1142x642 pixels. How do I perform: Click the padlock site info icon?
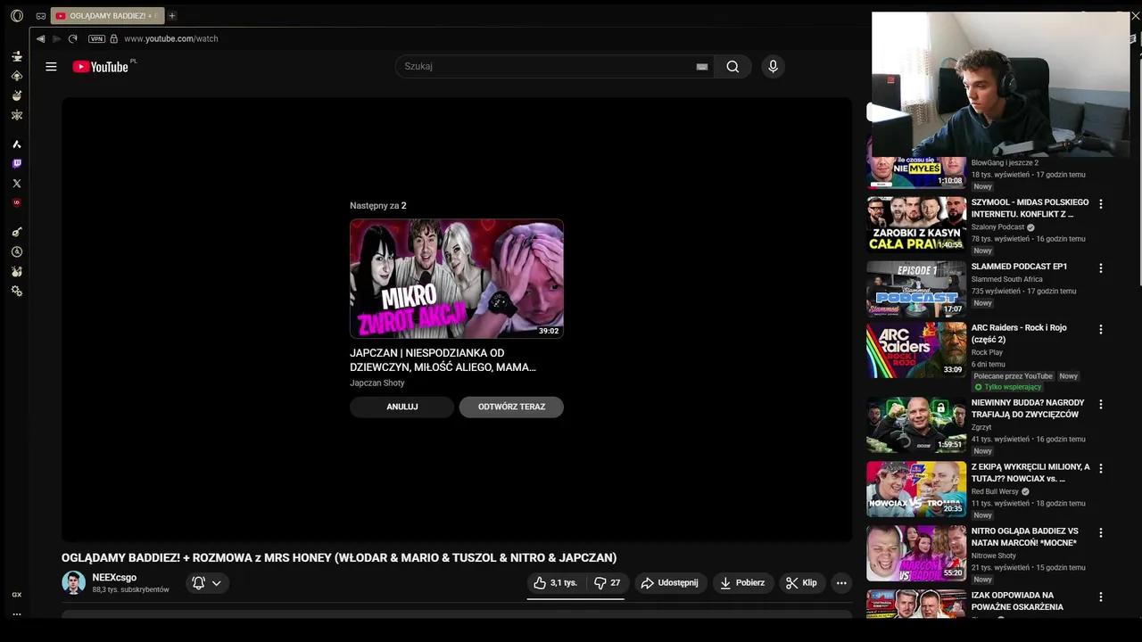click(113, 38)
